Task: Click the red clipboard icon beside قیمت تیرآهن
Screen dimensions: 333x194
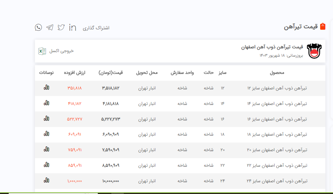Action: pyautogui.click(x=323, y=27)
